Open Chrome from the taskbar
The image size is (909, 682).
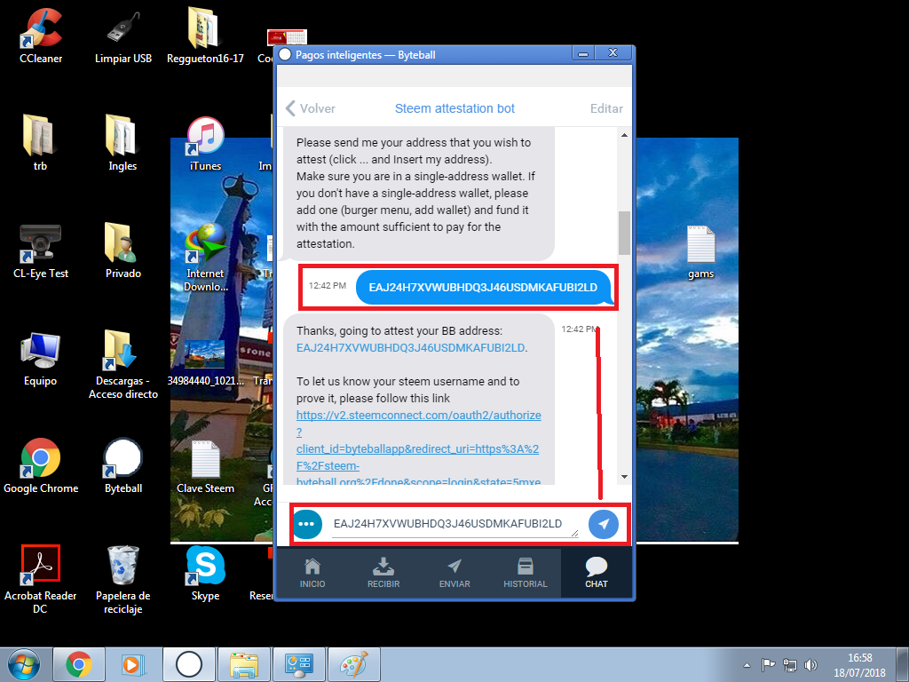(79, 664)
